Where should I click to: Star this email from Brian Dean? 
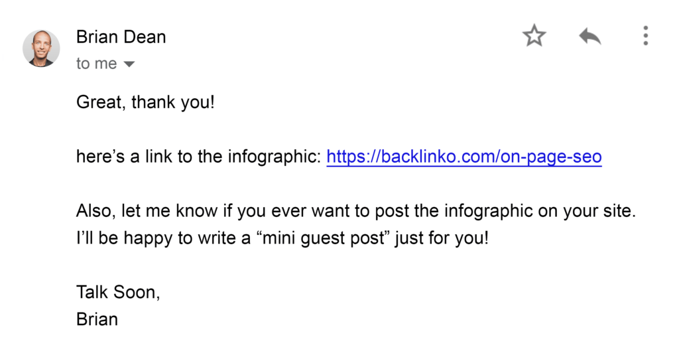[534, 36]
